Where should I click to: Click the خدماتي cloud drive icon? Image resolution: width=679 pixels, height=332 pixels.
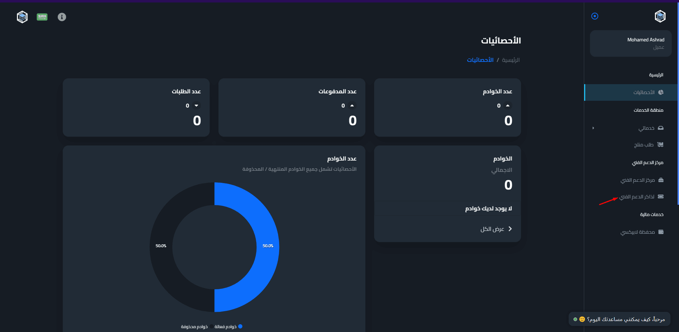tap(661, 128)
